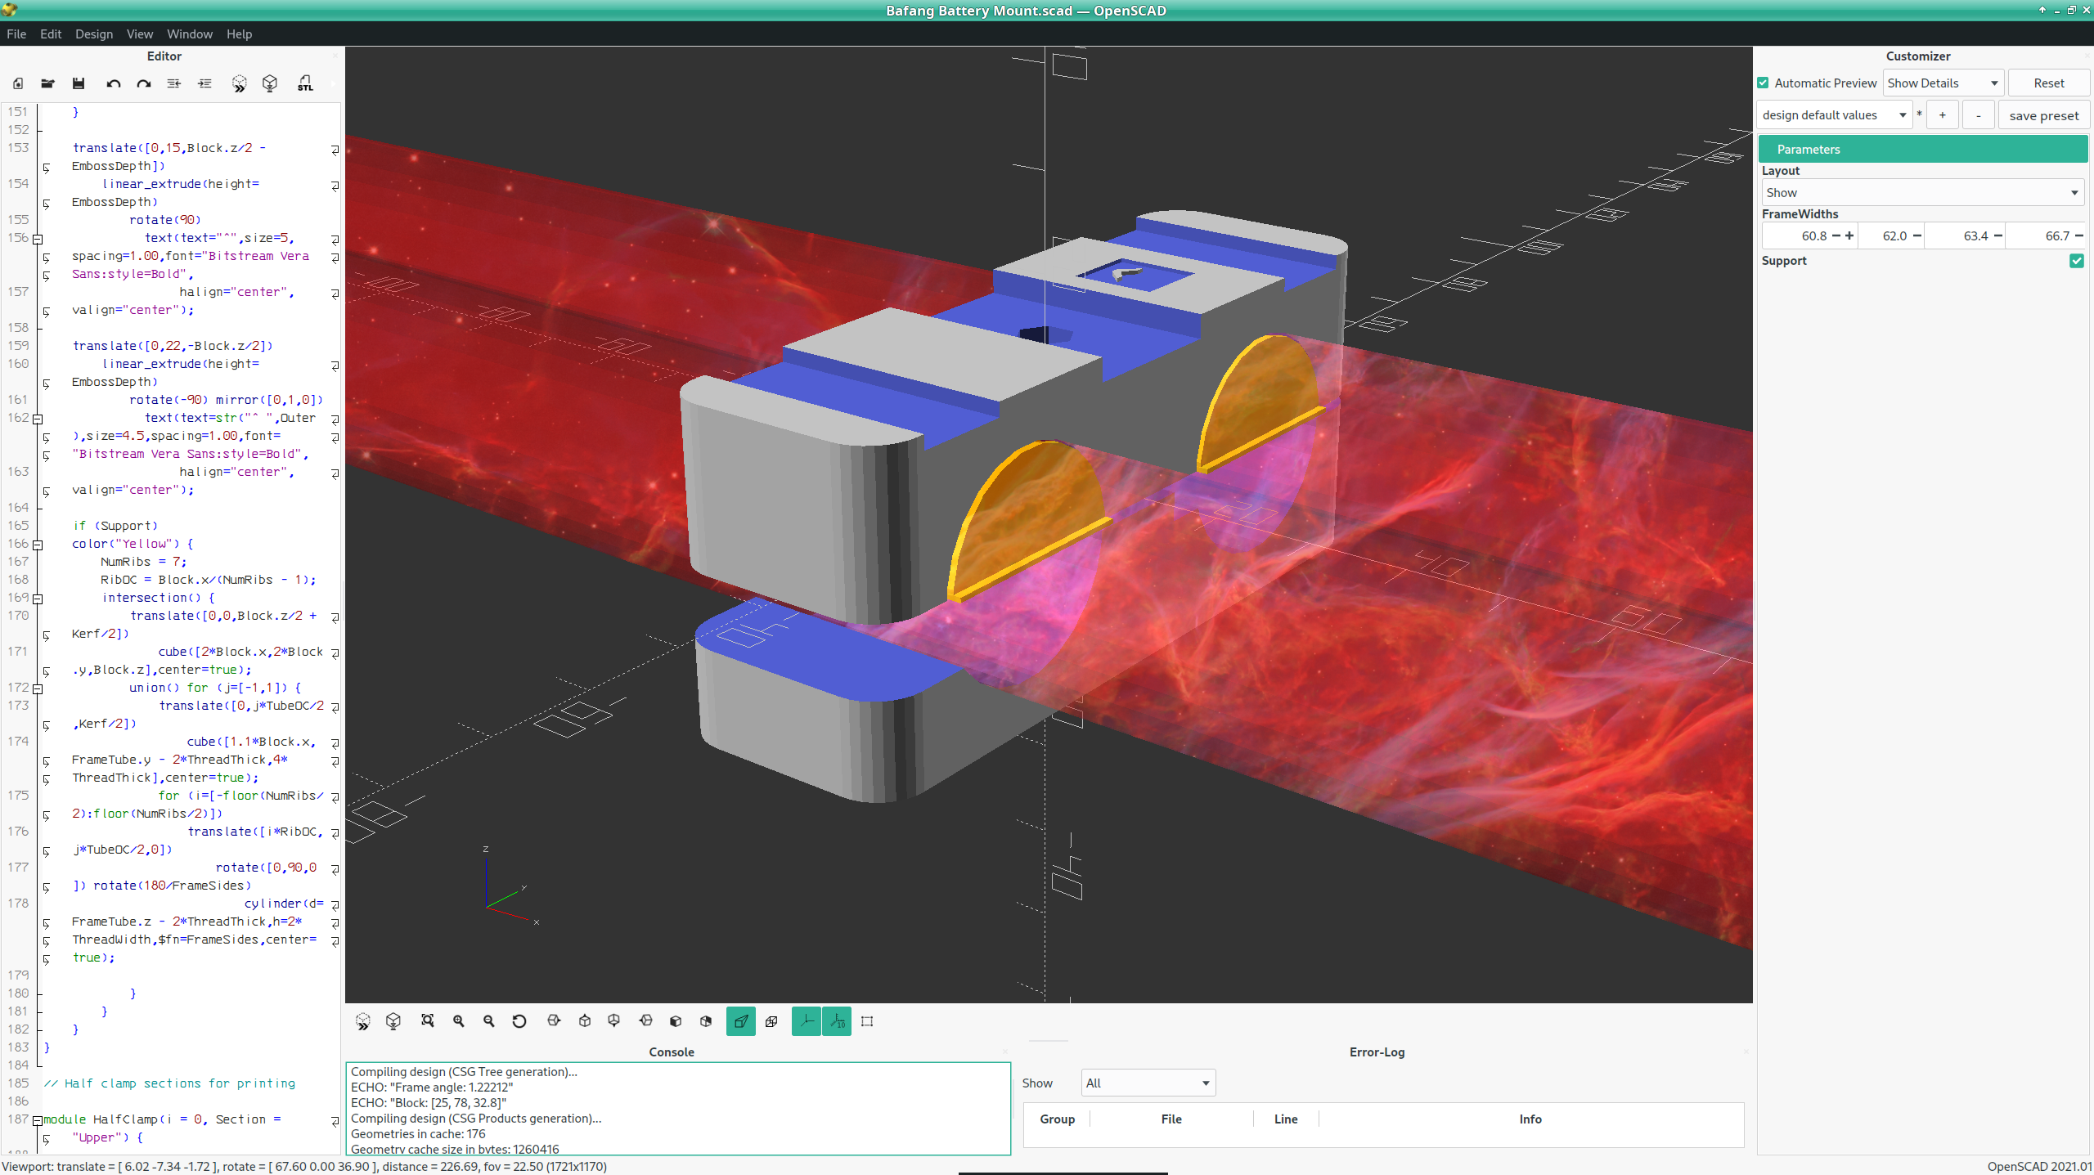
Task: Export the model as STL
Action: (303, 83)
